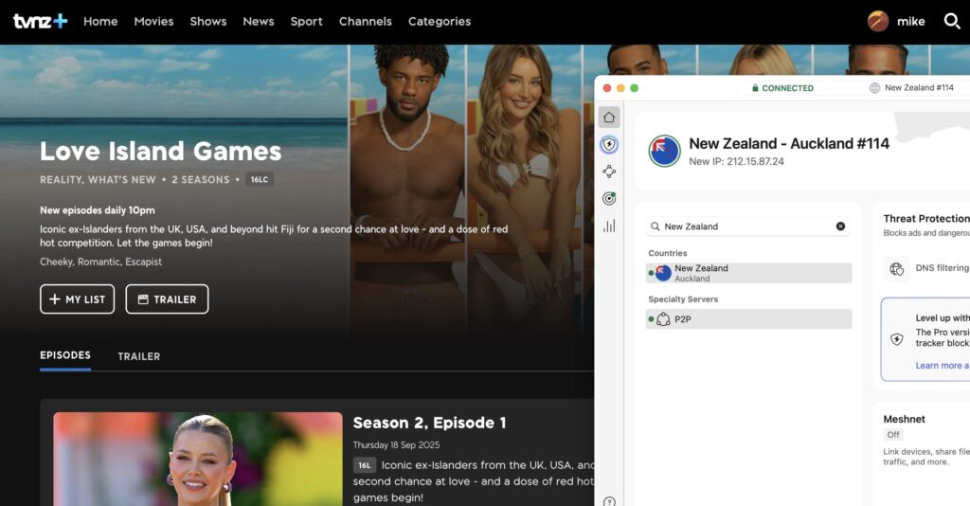Open the Shows menu
Image resolution: width=970 pixels, height=506 pixels.
[x=207, y=21]
